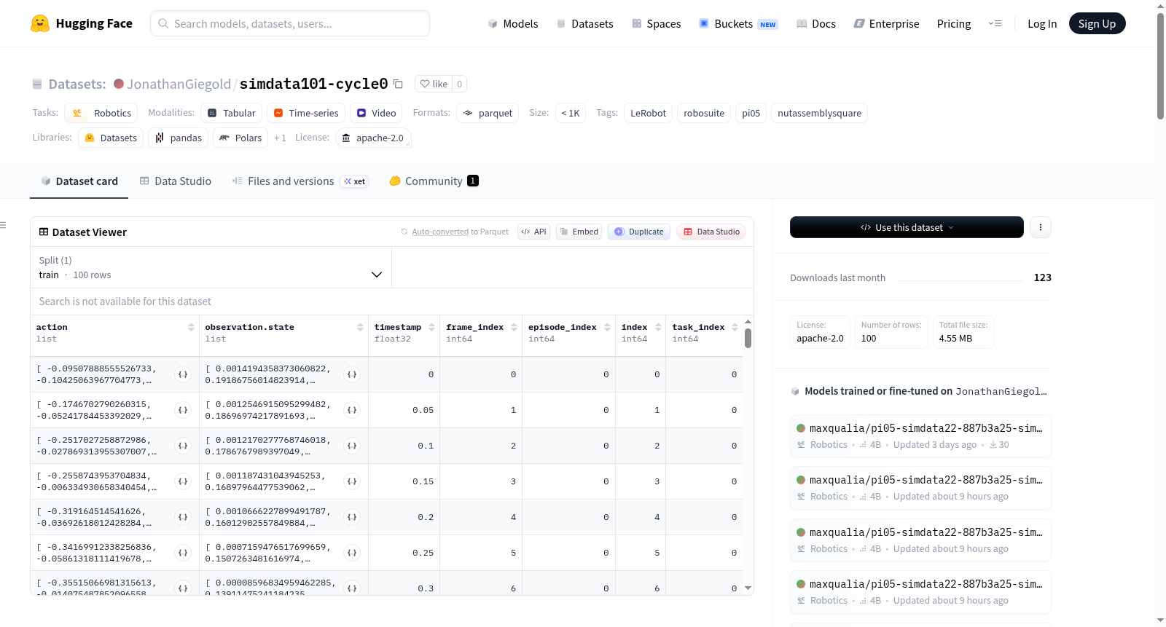Open Datasets in the top navigation

pyautogui.click(x=584, y=23)
